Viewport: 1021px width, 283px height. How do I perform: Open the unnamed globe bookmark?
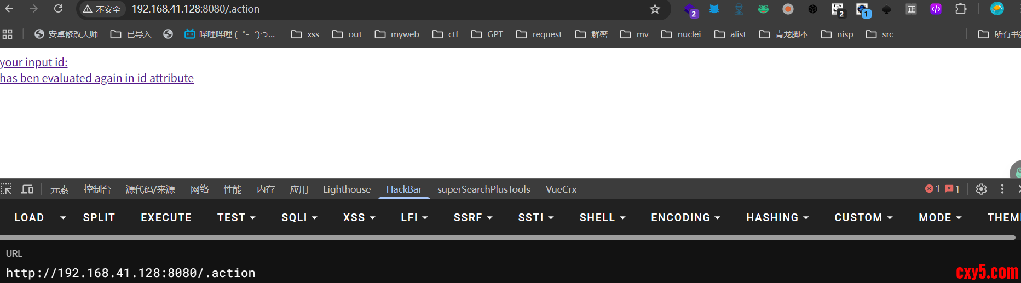coord(168,34)
